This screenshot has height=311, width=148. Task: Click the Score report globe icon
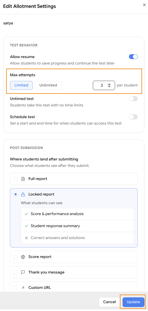[x=23, y=257]
